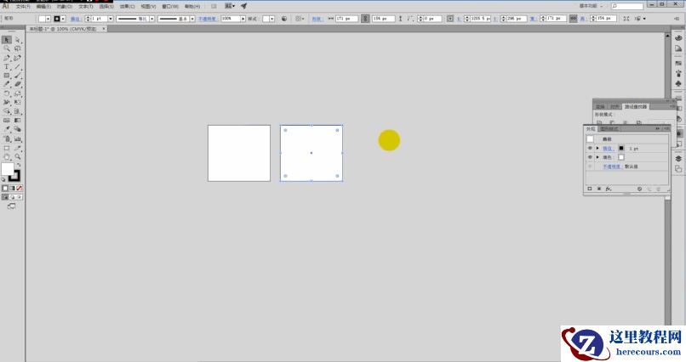Click 形状 link in control bar
Viewport: 686px width, 362px height.
coord(316,19)
